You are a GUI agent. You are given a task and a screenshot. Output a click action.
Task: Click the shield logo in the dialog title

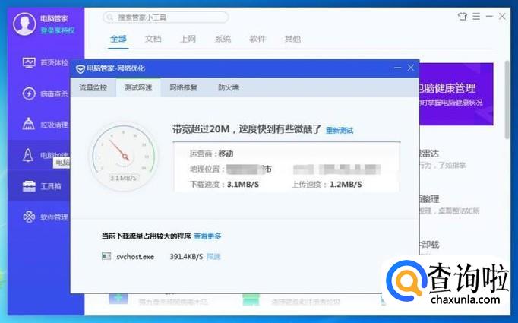[81, 68]
